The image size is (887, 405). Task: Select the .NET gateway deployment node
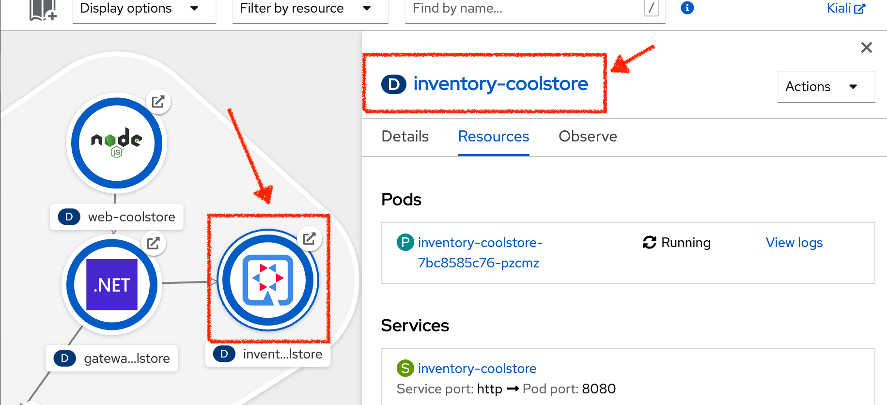(112, 284)
